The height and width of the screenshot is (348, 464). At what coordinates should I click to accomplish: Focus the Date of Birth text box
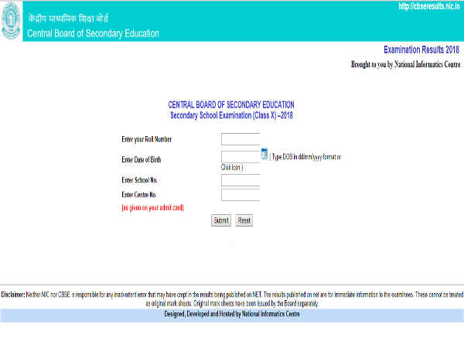(x=240, y=157)
